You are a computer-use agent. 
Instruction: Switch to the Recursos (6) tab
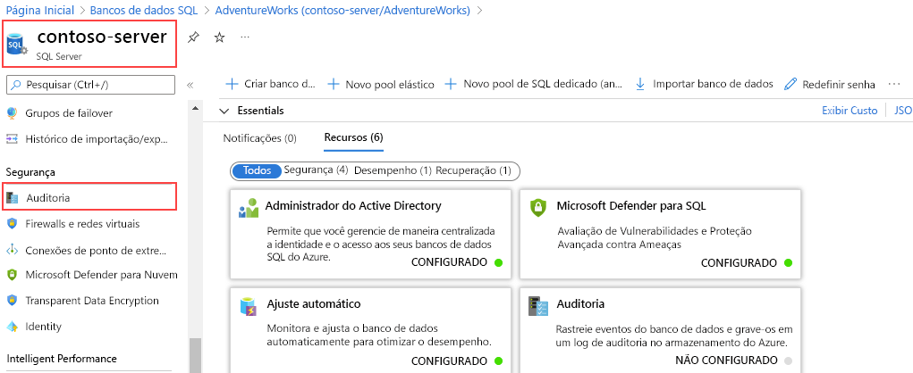(x=353, y=137)
